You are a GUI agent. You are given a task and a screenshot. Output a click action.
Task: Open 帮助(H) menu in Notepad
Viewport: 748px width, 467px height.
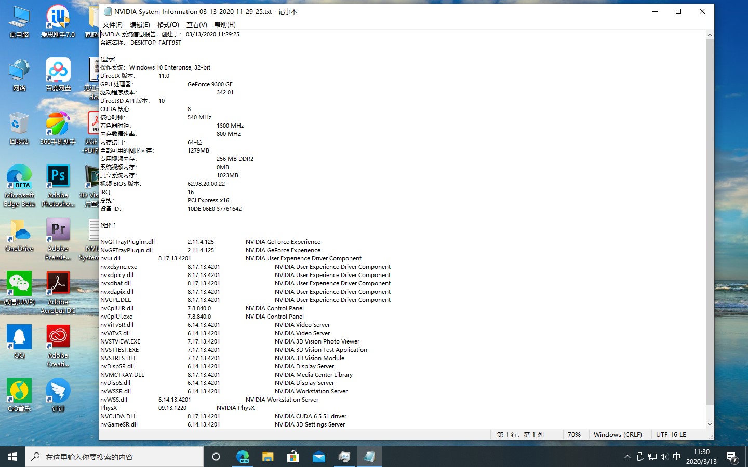tap(225, 25)
